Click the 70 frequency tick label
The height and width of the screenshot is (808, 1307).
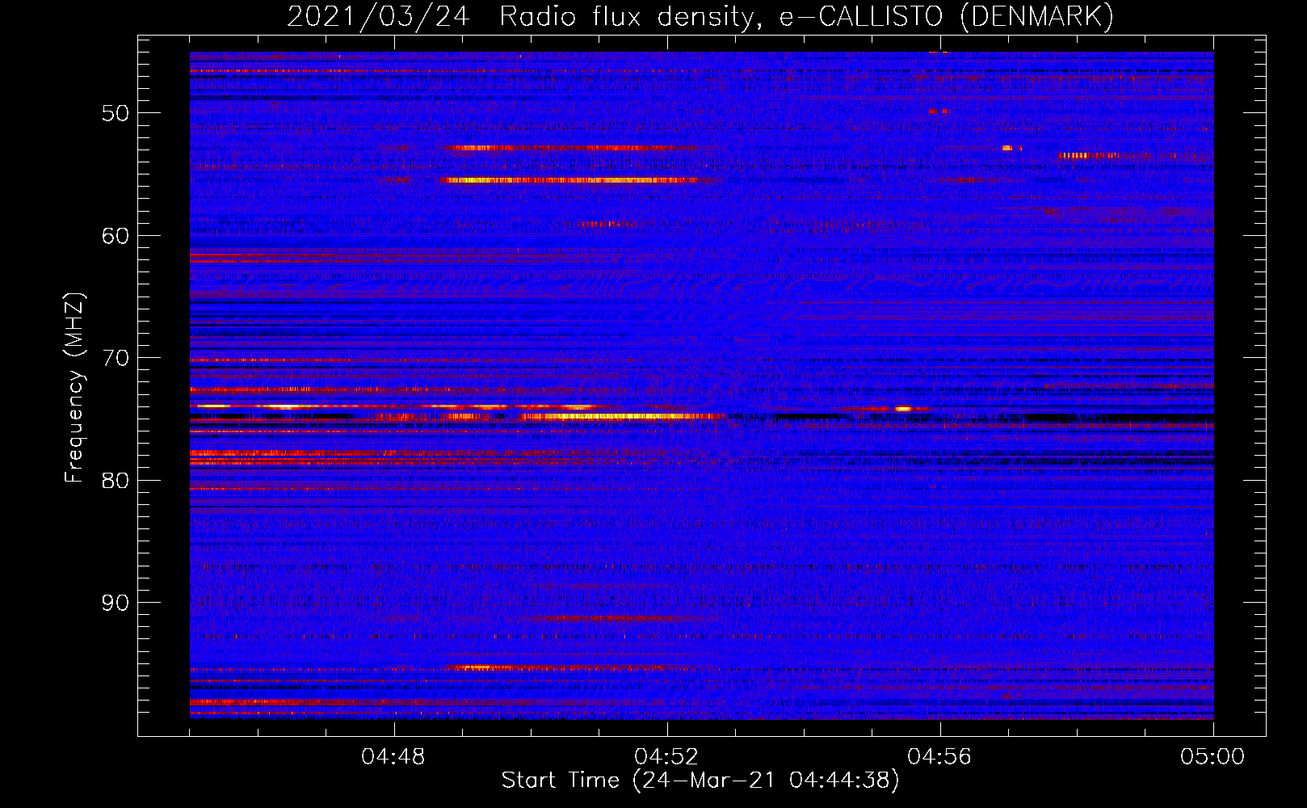click(115, 358)
